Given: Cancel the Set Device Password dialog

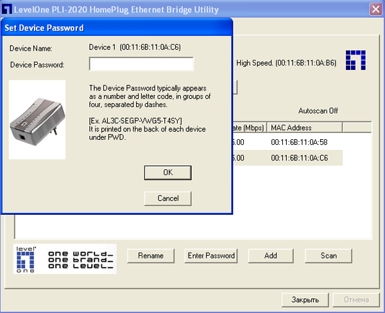Looking at the screenshot, I should point(168,198).
